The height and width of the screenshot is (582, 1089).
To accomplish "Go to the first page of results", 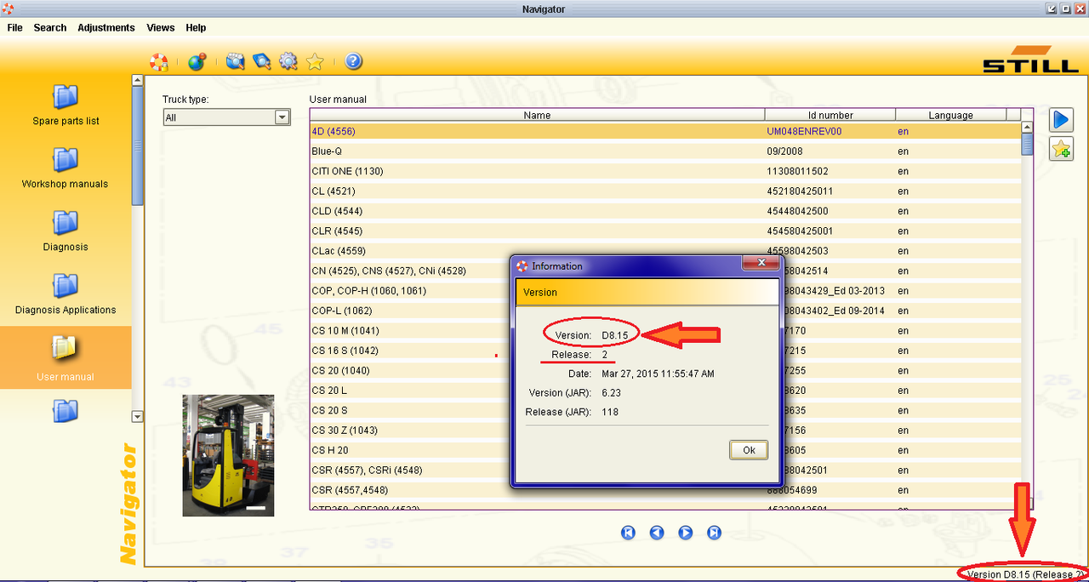I will 628,533.
